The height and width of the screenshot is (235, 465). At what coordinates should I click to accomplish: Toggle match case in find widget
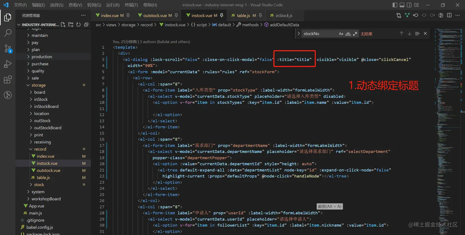coord(341,34)
